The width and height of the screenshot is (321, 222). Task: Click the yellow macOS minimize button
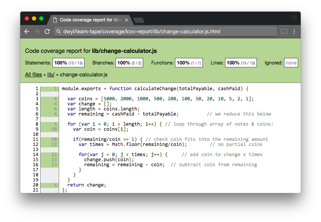[34, 18]
